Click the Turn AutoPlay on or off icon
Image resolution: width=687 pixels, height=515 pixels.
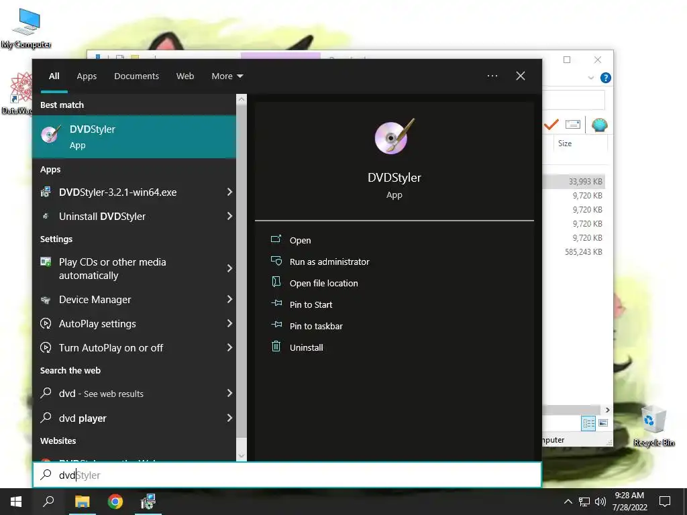tap(46, 348)
